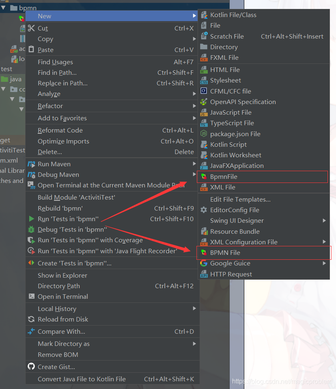Click the CFML/CFC file icon
This screenshot has height=389, width=336.
click(x=204, y=91)
